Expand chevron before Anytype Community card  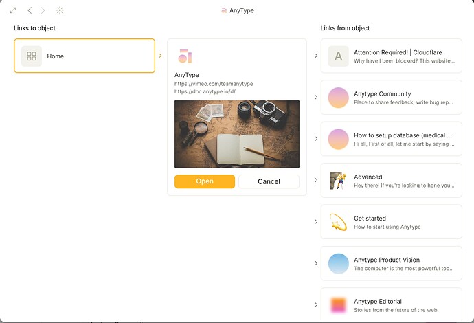coord(316,97)
